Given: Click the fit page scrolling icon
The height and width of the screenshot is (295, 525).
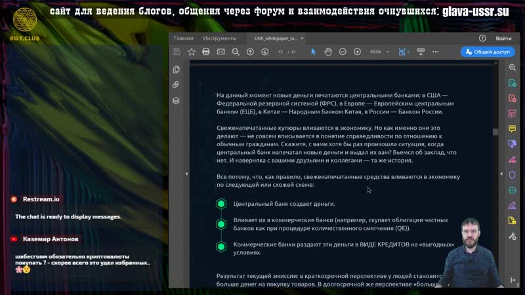Looking at the screenshot, I should (402, 52).
